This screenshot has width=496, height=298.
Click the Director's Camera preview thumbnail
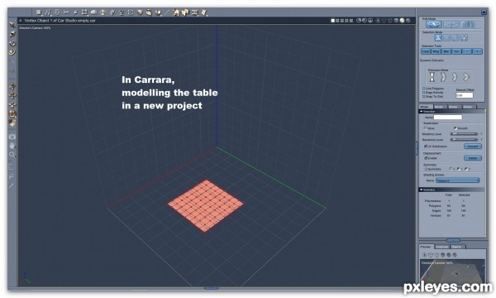(452, 272)
